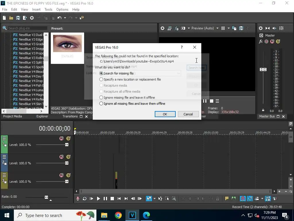Switch to Explorer tab

(x=42, y=116)
